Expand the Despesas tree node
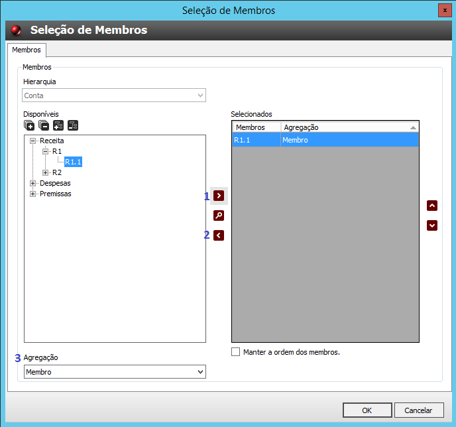Viewport: 456px width, 427px height. click(33, 183)
